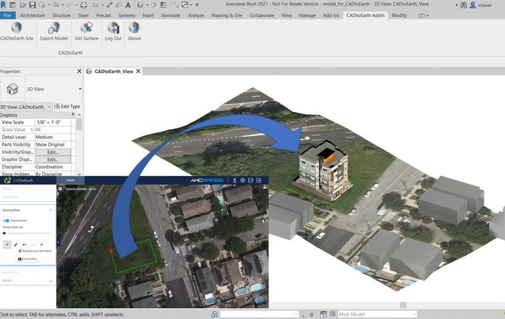Select the CADtoEarth_View tab

point(113,71)
